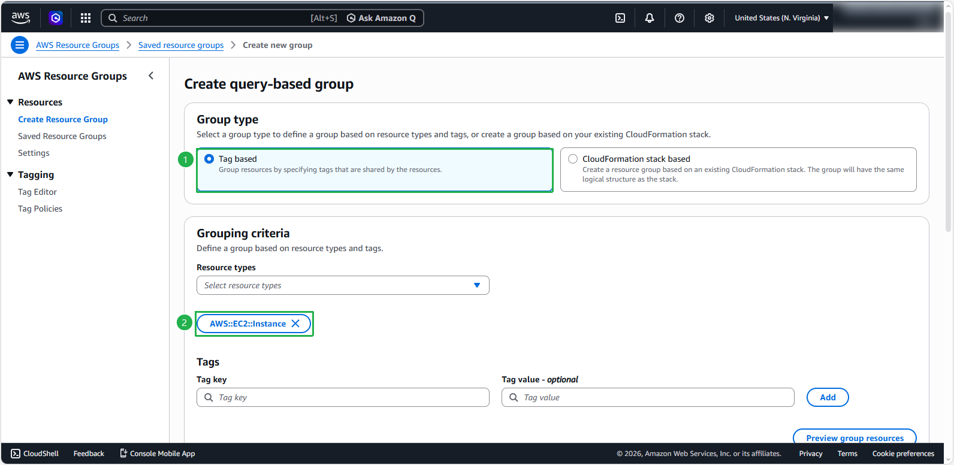Remove the AWS::EC2::Instance resource type chip

(x=295, y=324)
